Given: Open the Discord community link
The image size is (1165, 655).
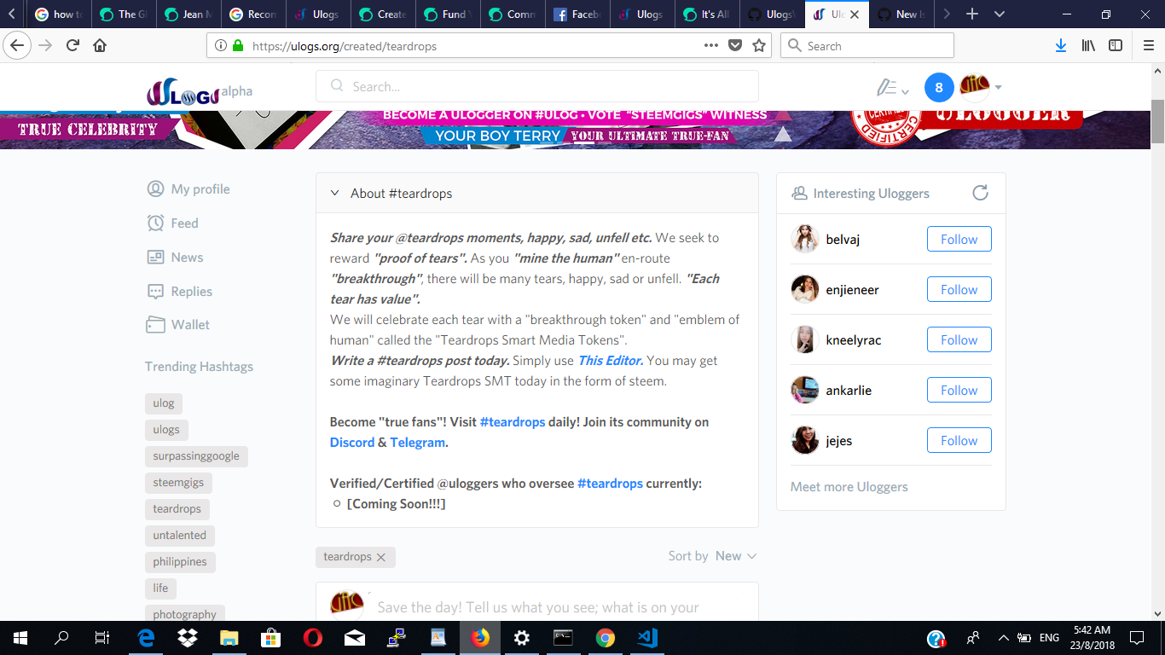Looking at the screenshot, I should click(352, 443).
